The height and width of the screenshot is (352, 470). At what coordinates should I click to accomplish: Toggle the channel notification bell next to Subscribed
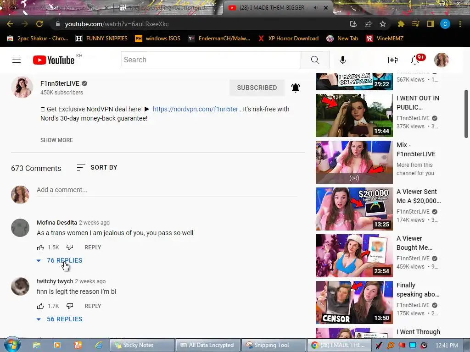click(296, 88)
